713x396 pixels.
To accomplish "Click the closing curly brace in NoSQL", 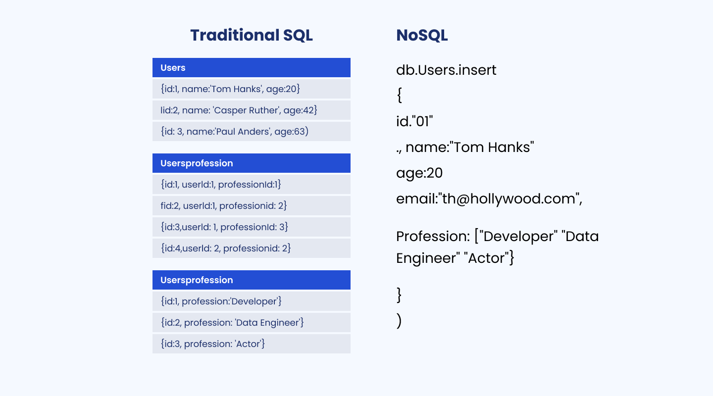I will point(400,295).
